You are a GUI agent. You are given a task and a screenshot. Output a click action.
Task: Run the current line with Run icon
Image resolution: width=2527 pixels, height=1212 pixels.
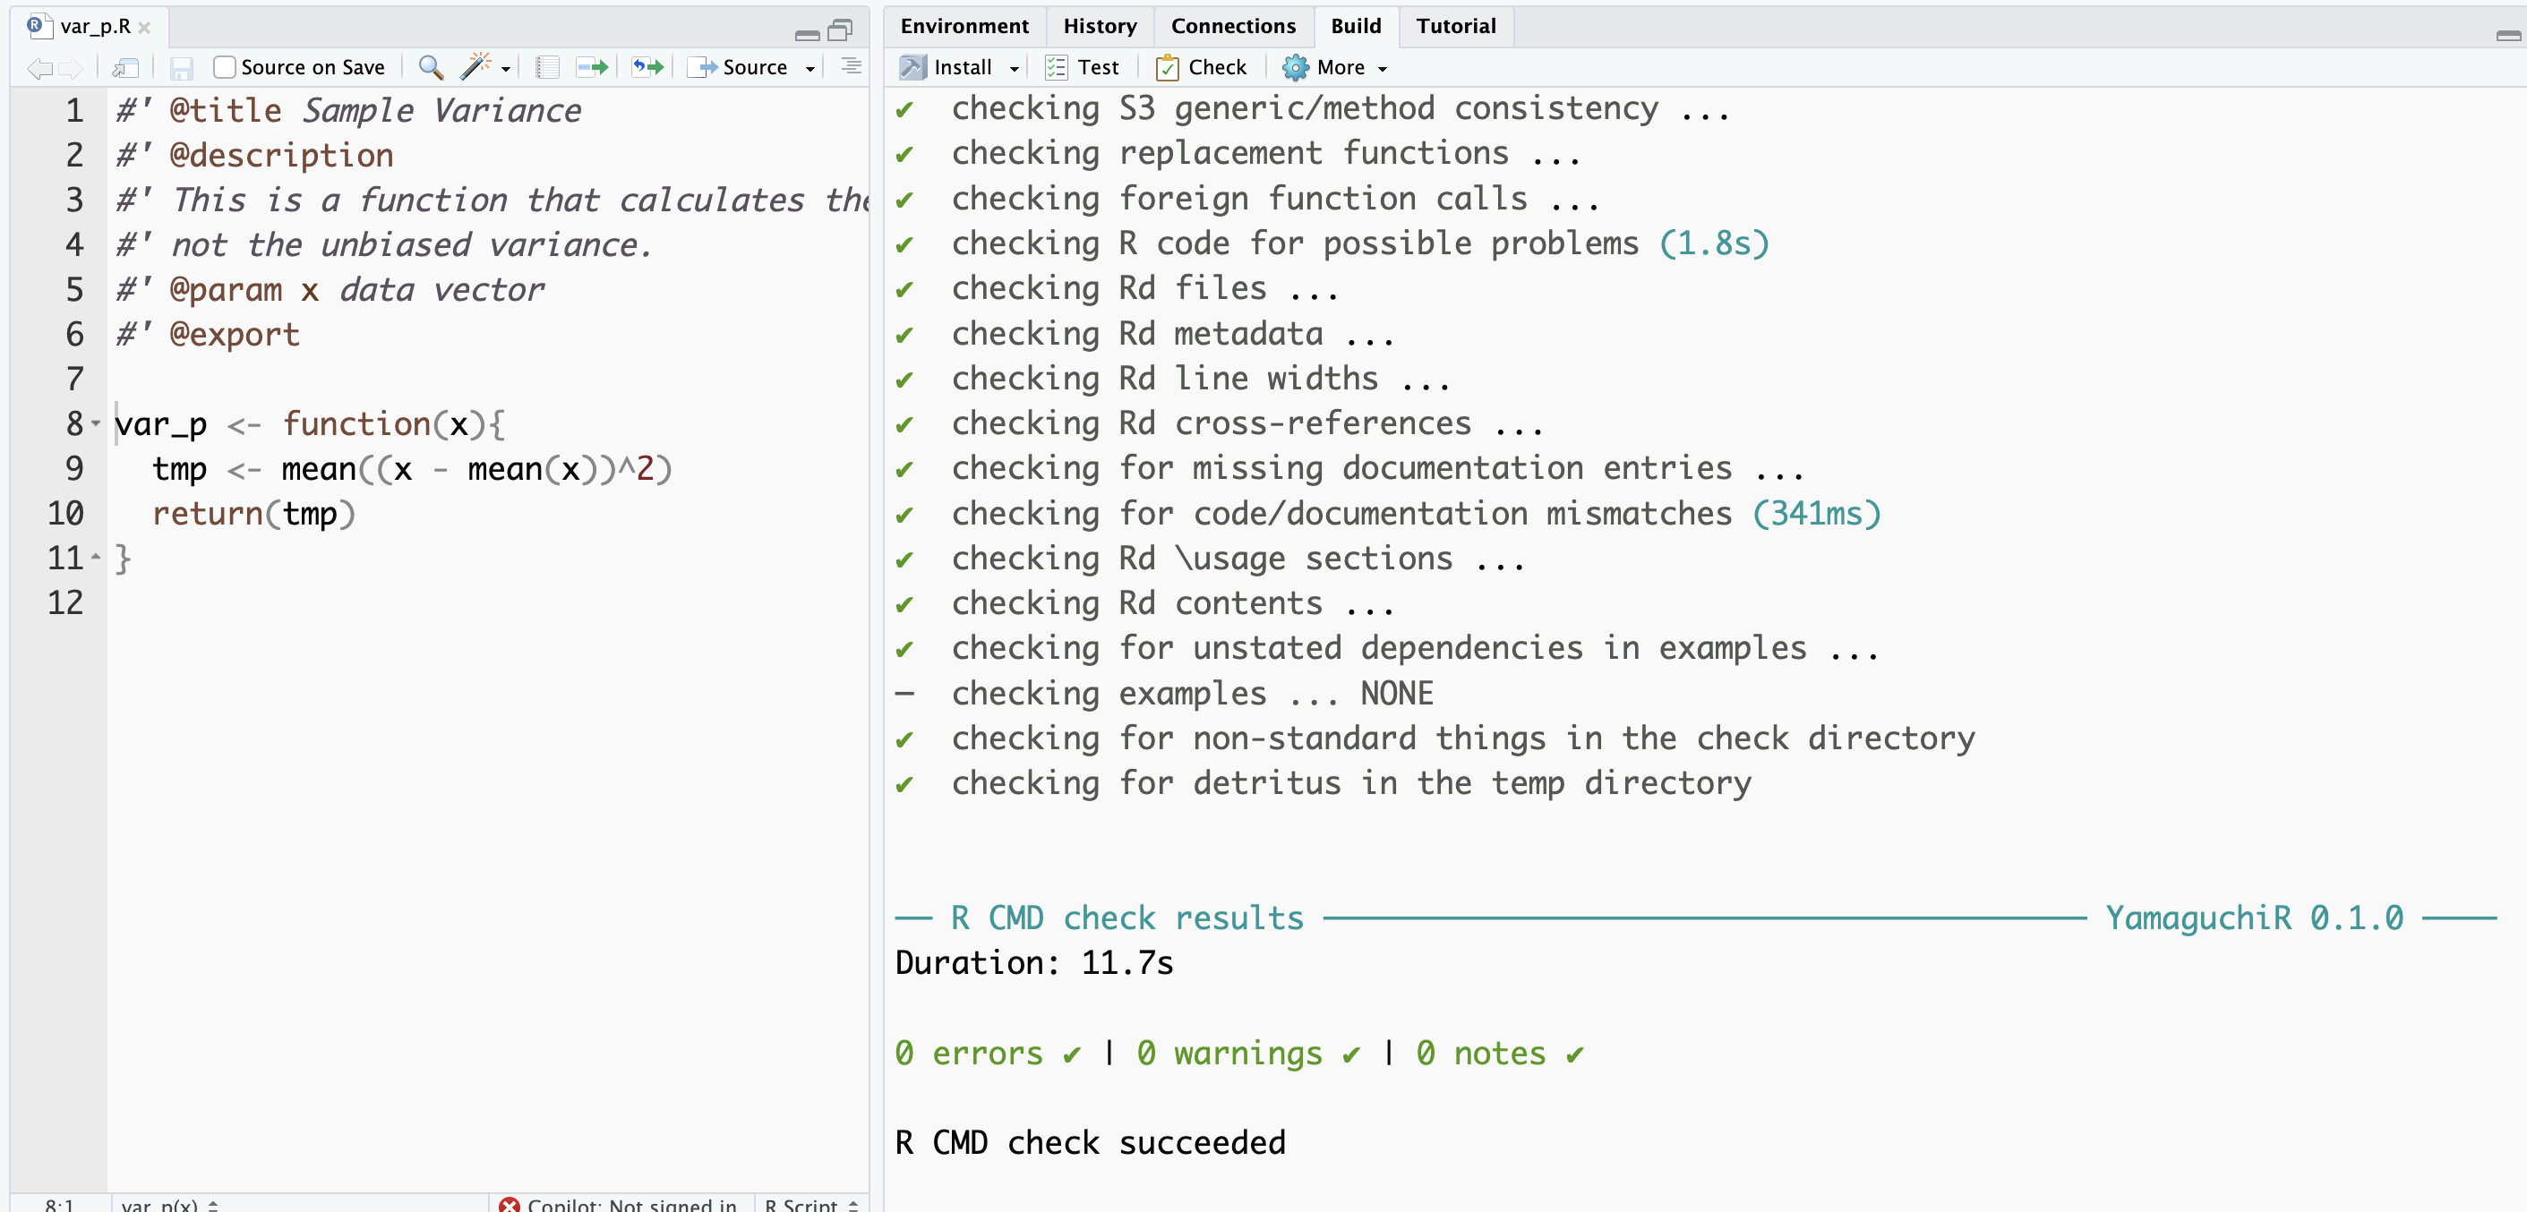coord(593,66)
